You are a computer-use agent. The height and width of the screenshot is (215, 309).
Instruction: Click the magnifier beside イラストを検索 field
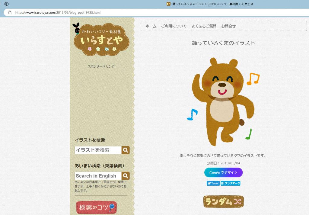pos(126,150)
